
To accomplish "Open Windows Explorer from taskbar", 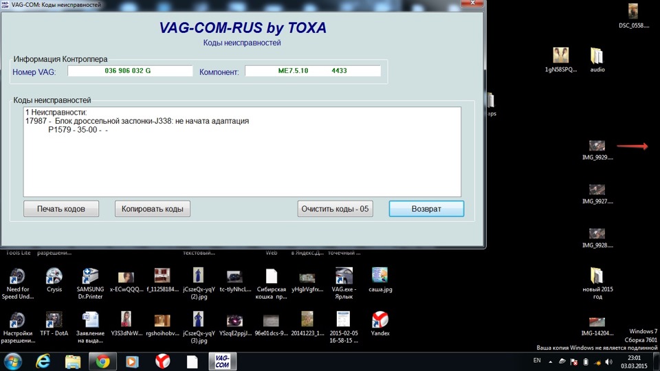I will click(73, 362).
